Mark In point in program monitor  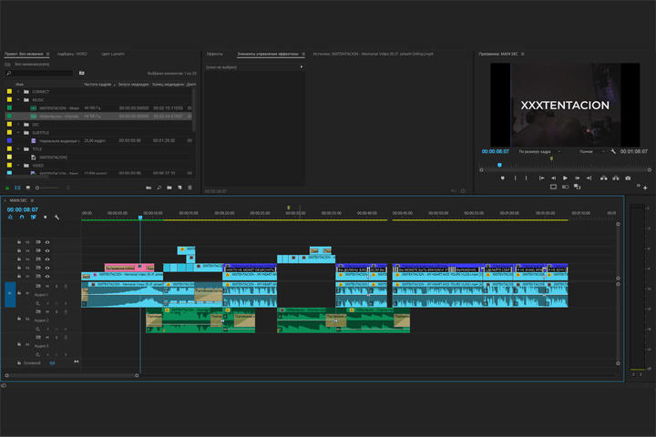point(515,178)
